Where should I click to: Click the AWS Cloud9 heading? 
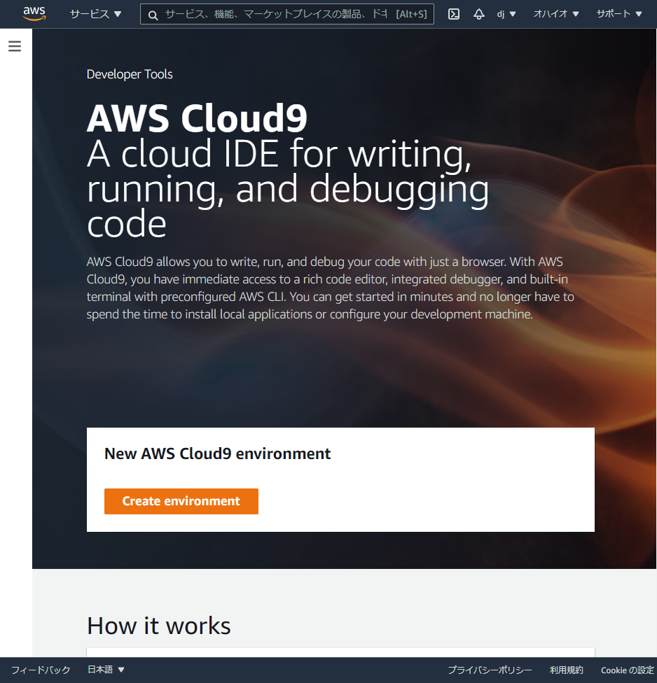[197, 118]
